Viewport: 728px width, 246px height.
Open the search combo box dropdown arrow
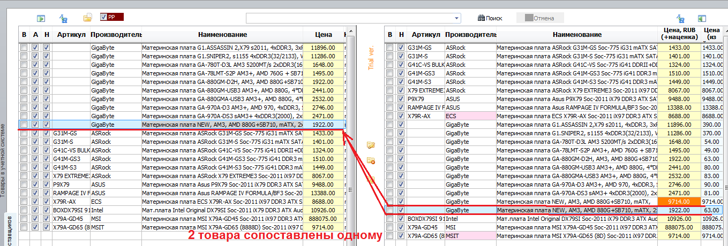click(x=456, y=18)
